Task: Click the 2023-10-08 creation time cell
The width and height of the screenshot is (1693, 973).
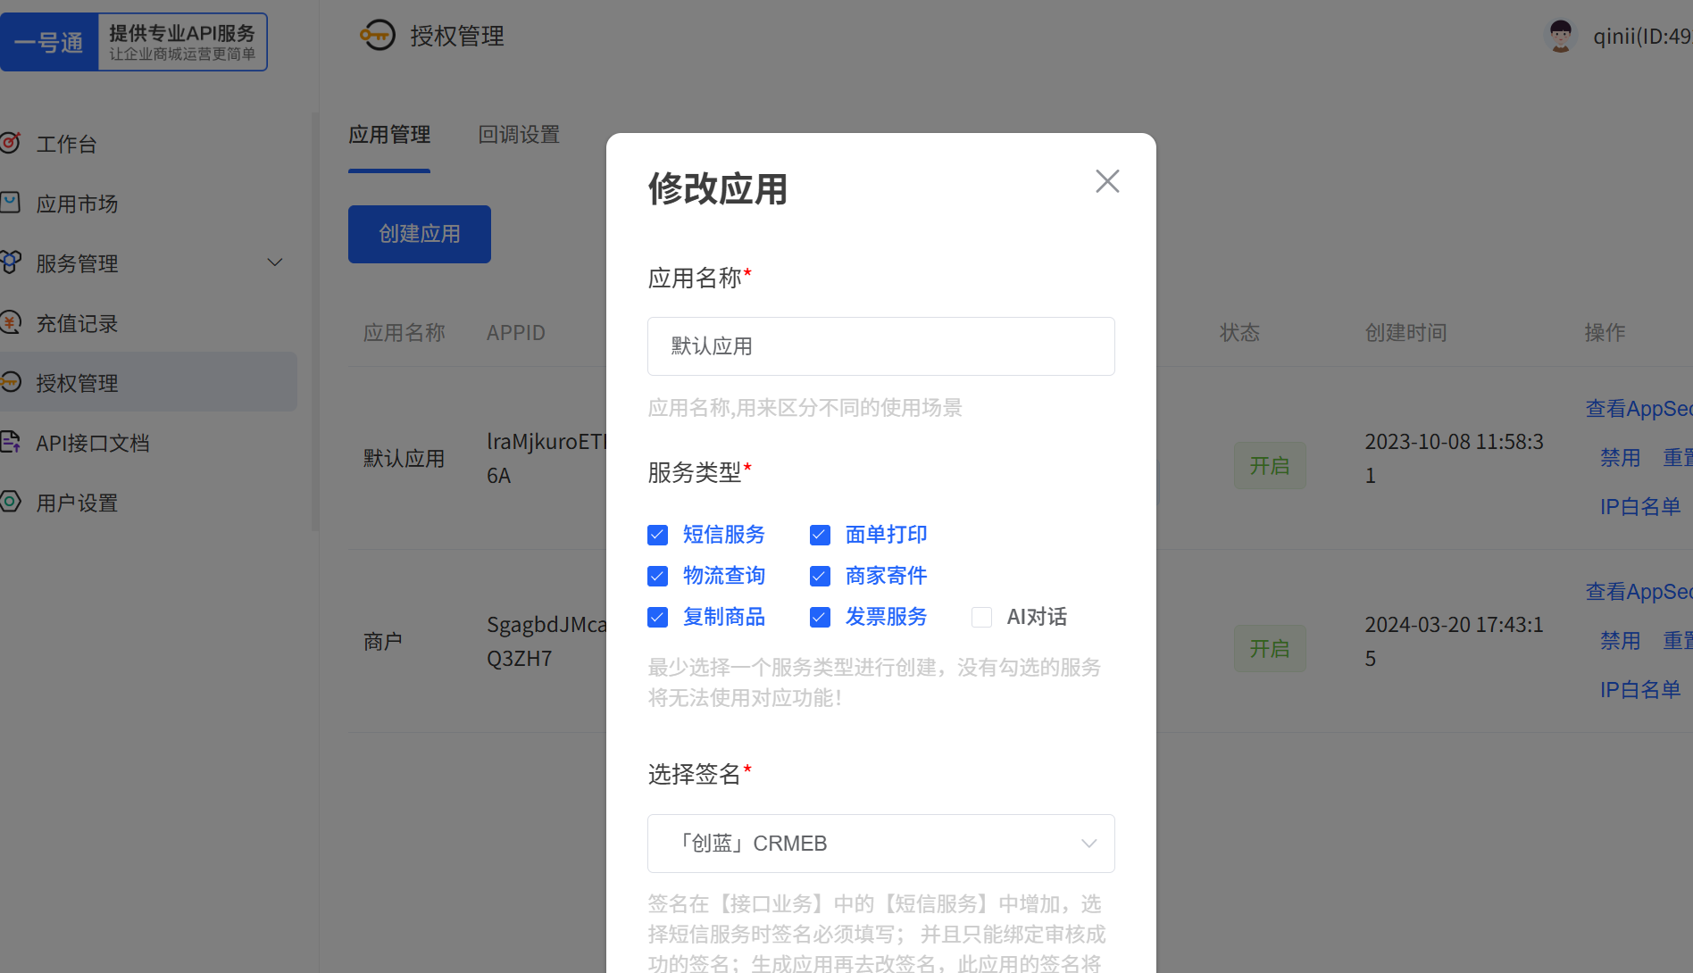Action: [1454, 459]
